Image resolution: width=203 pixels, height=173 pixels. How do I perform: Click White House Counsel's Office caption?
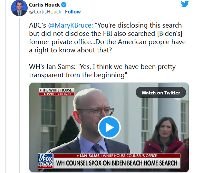point(130,156)
